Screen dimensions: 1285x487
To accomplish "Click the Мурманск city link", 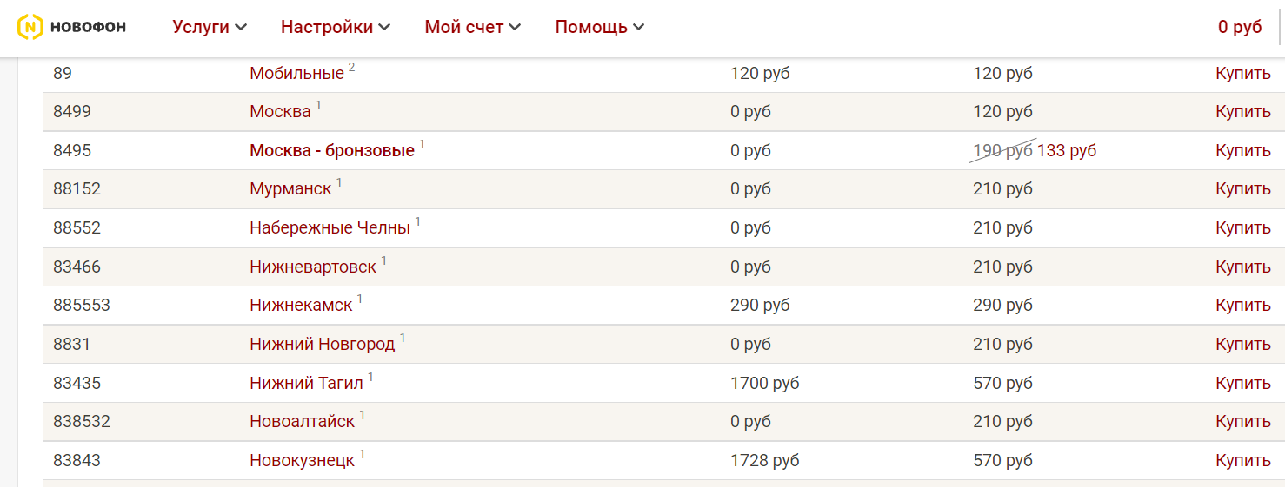I will pyautogui.click(x=290, y=189).
